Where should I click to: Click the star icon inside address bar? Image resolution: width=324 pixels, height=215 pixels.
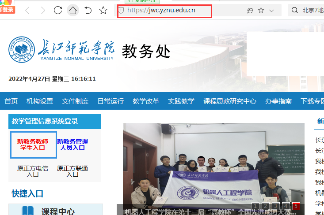point(261,10)
